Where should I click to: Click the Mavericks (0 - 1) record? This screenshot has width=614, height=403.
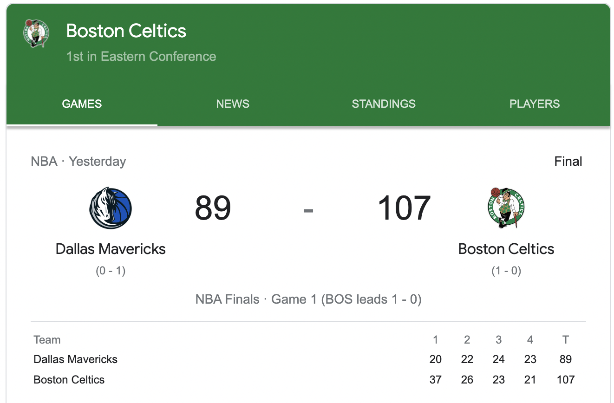pyautogui.click(x=111, y=271)
